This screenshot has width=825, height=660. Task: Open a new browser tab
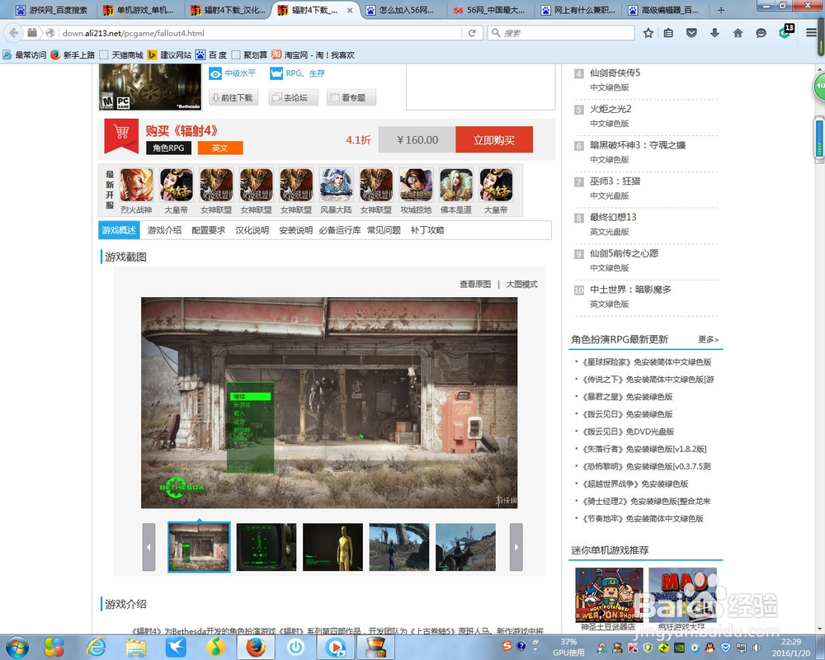721,10
